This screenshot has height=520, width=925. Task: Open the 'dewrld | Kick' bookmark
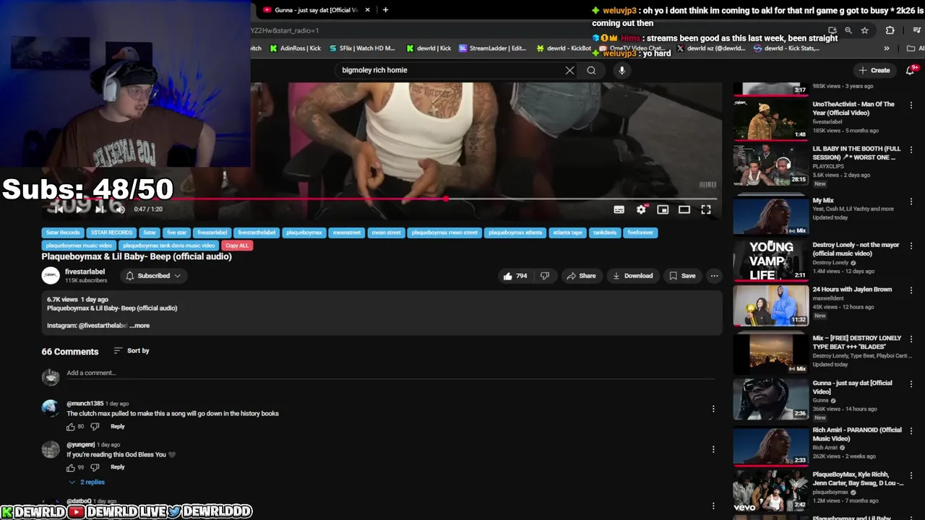click(429, 48)
